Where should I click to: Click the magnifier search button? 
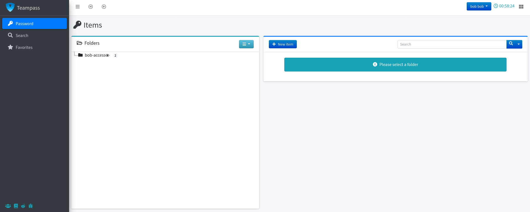[511, 44]
